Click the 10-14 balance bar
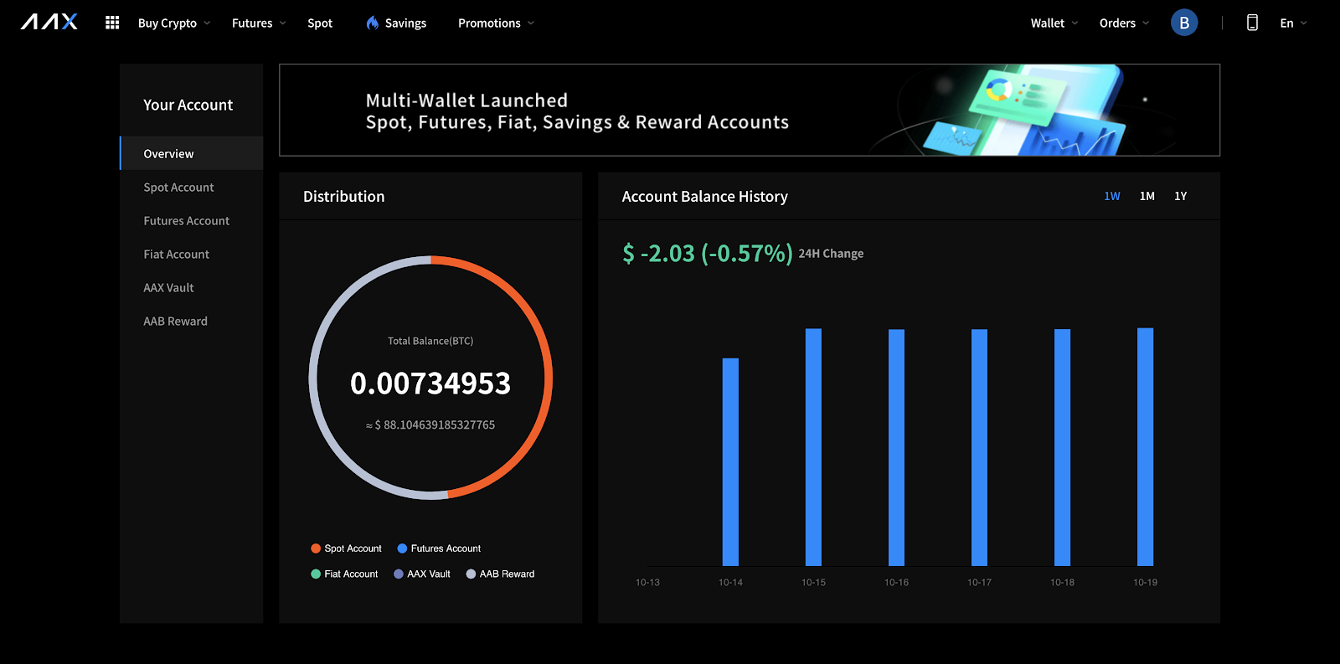 click(730, 462)
